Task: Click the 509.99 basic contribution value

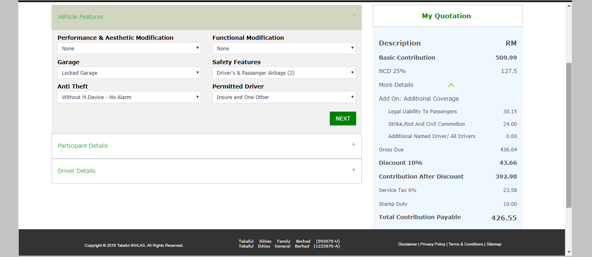Action: [506, 58]
